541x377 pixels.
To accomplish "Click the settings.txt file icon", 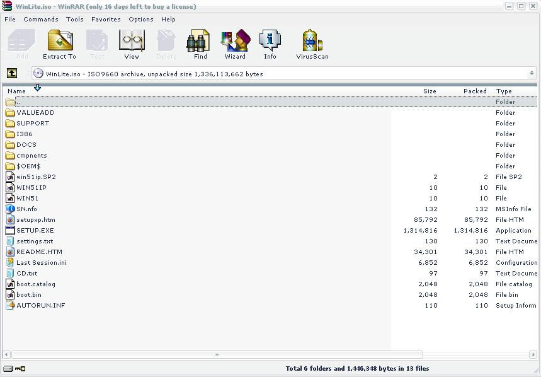I will coord(10,241).
